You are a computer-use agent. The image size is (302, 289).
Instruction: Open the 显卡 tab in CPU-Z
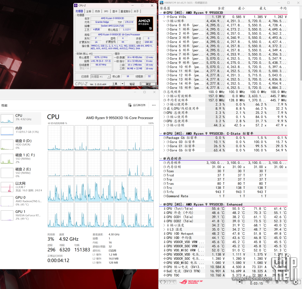pyautogui.click(x=115, y=11)
